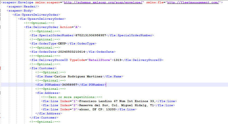Click the DeliveryStoreID value 1319
Viewport: 228px width, 124px height.
[118, 60]
